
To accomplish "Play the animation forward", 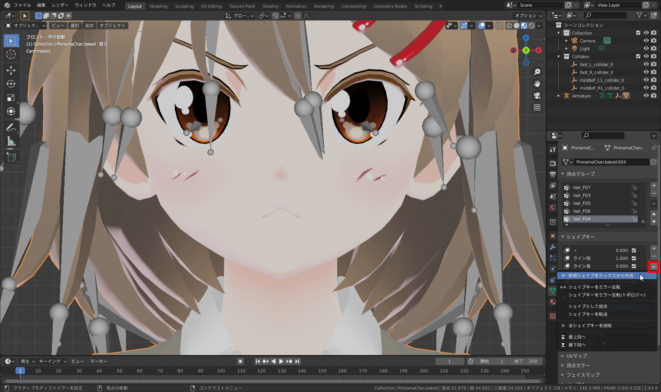I will click(x=281, y=361).
